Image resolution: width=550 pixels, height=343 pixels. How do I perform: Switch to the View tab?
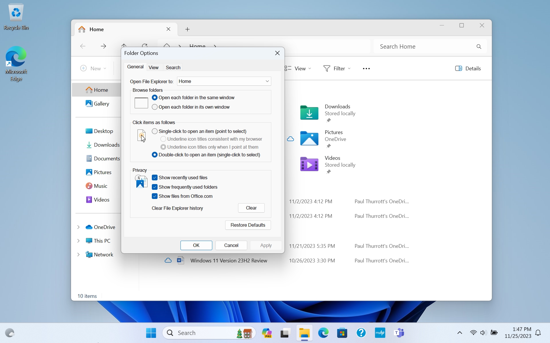[154, 67]
